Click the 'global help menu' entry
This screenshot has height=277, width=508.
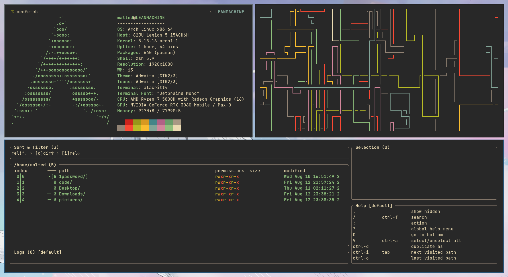(x=432, y=229)
